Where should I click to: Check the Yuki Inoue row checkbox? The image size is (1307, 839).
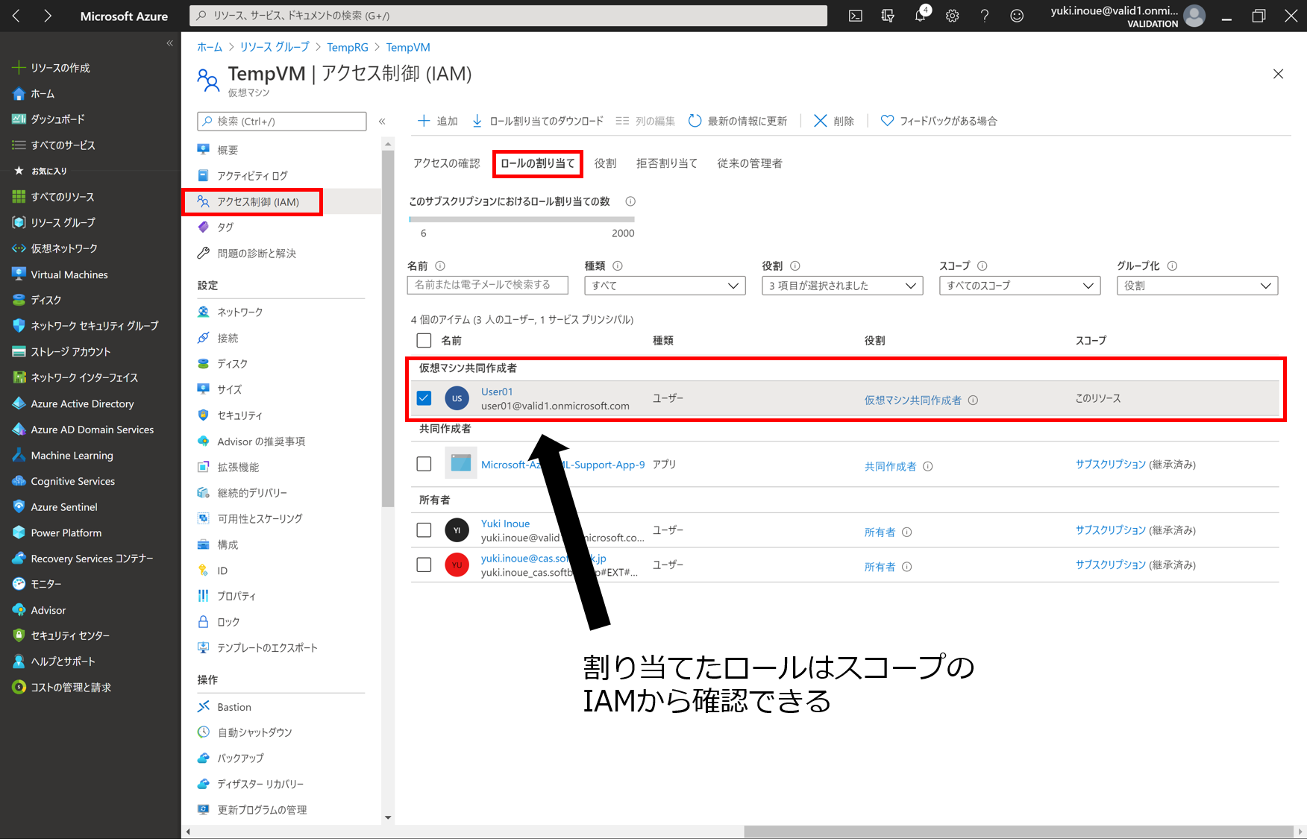click(x=424, y=530)
